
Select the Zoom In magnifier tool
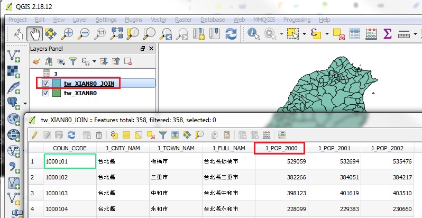(67, 34)
